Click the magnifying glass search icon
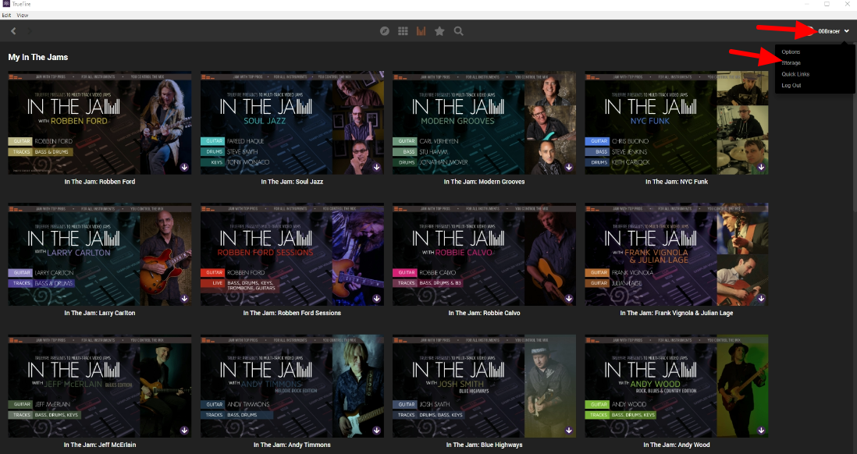Viewport: 857px width, 454px height. pyautogui.click(x=459, y=31)
